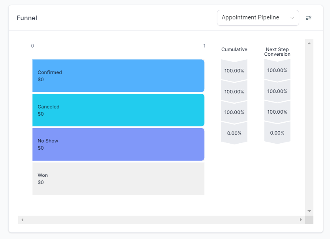Click the first Next Step Conversion 100.00% badge
Screen dimensions: 330x239
click(x=277, y=70)
